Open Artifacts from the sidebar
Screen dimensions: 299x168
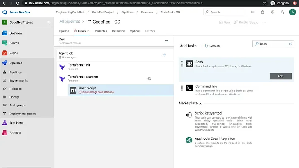click(15, 133)
